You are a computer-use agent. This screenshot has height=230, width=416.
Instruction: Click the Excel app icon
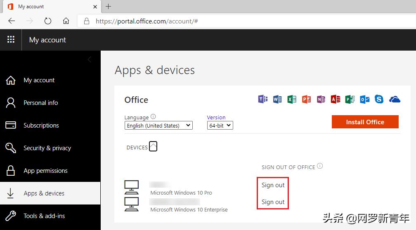[x=292, y=99]
